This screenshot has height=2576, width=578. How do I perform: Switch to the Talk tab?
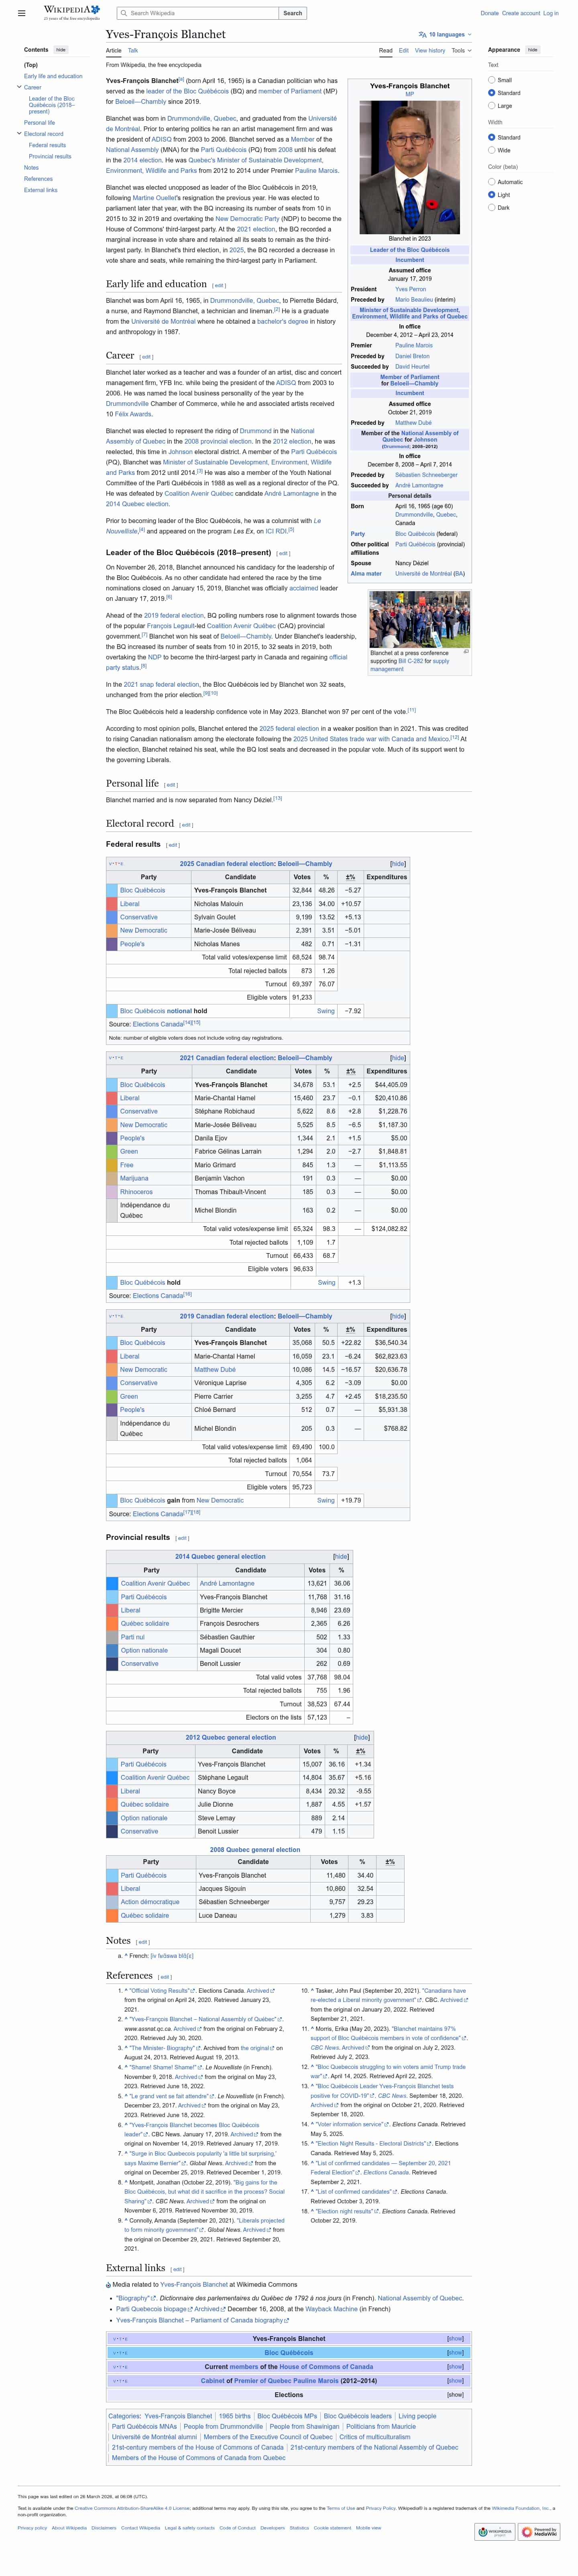coord(133,50)
